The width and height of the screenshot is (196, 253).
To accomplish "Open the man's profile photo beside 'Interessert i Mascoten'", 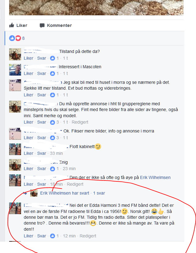I will [15, 70].
